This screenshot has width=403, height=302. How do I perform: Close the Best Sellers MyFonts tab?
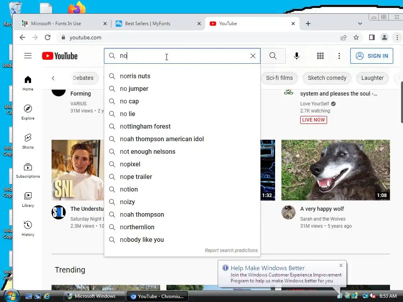199,24
